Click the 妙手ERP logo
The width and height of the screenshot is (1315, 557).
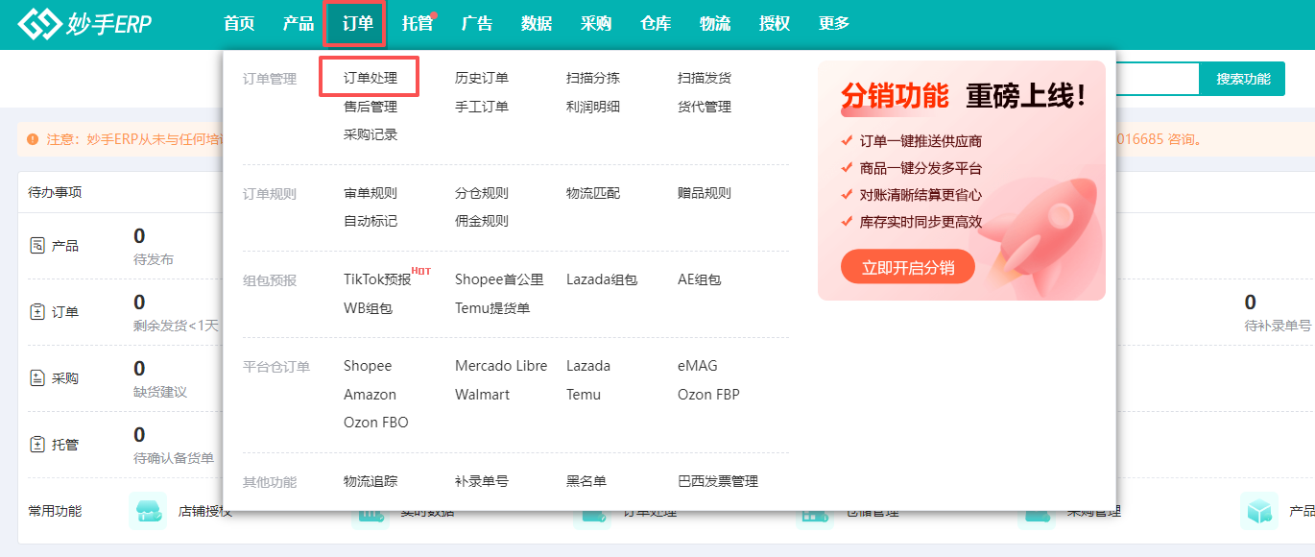(84, 25)
